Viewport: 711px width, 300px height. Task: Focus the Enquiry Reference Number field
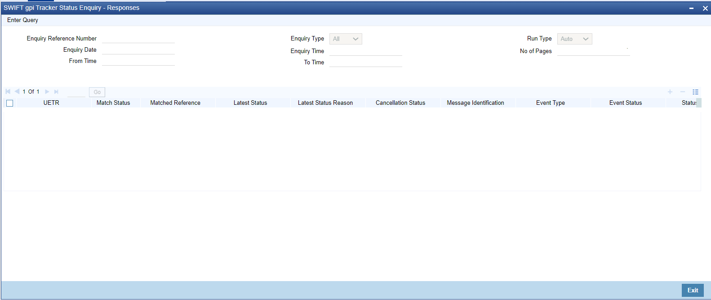[138, 38]
